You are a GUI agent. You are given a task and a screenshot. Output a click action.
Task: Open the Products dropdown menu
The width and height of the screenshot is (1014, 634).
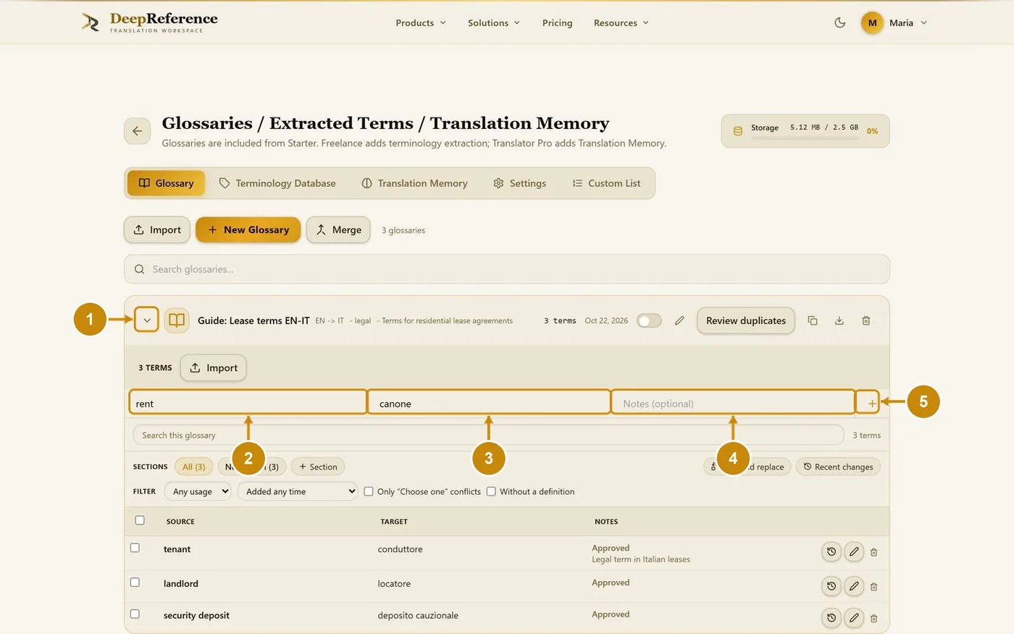pyautogui.click(x=421, y=22)
